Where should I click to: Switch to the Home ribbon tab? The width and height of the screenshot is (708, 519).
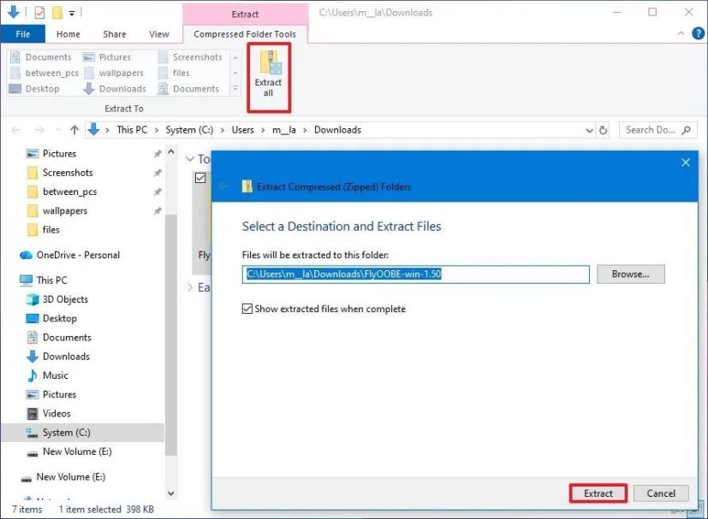(68, 34)
